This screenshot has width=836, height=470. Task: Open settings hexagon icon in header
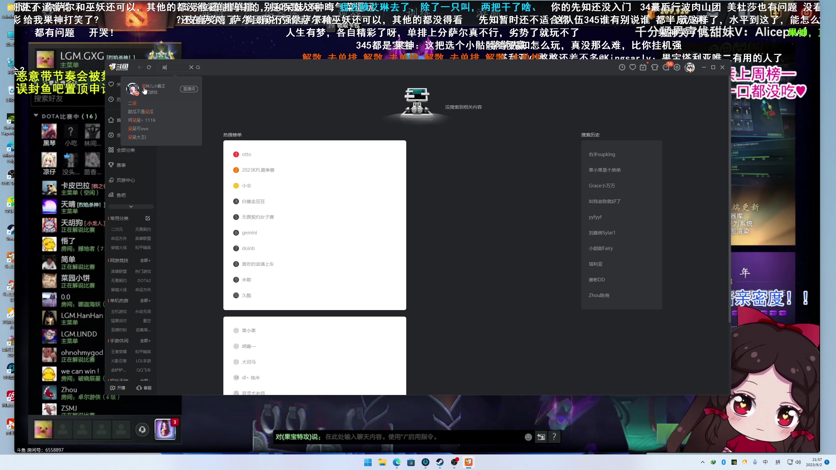tap(677, 67)
